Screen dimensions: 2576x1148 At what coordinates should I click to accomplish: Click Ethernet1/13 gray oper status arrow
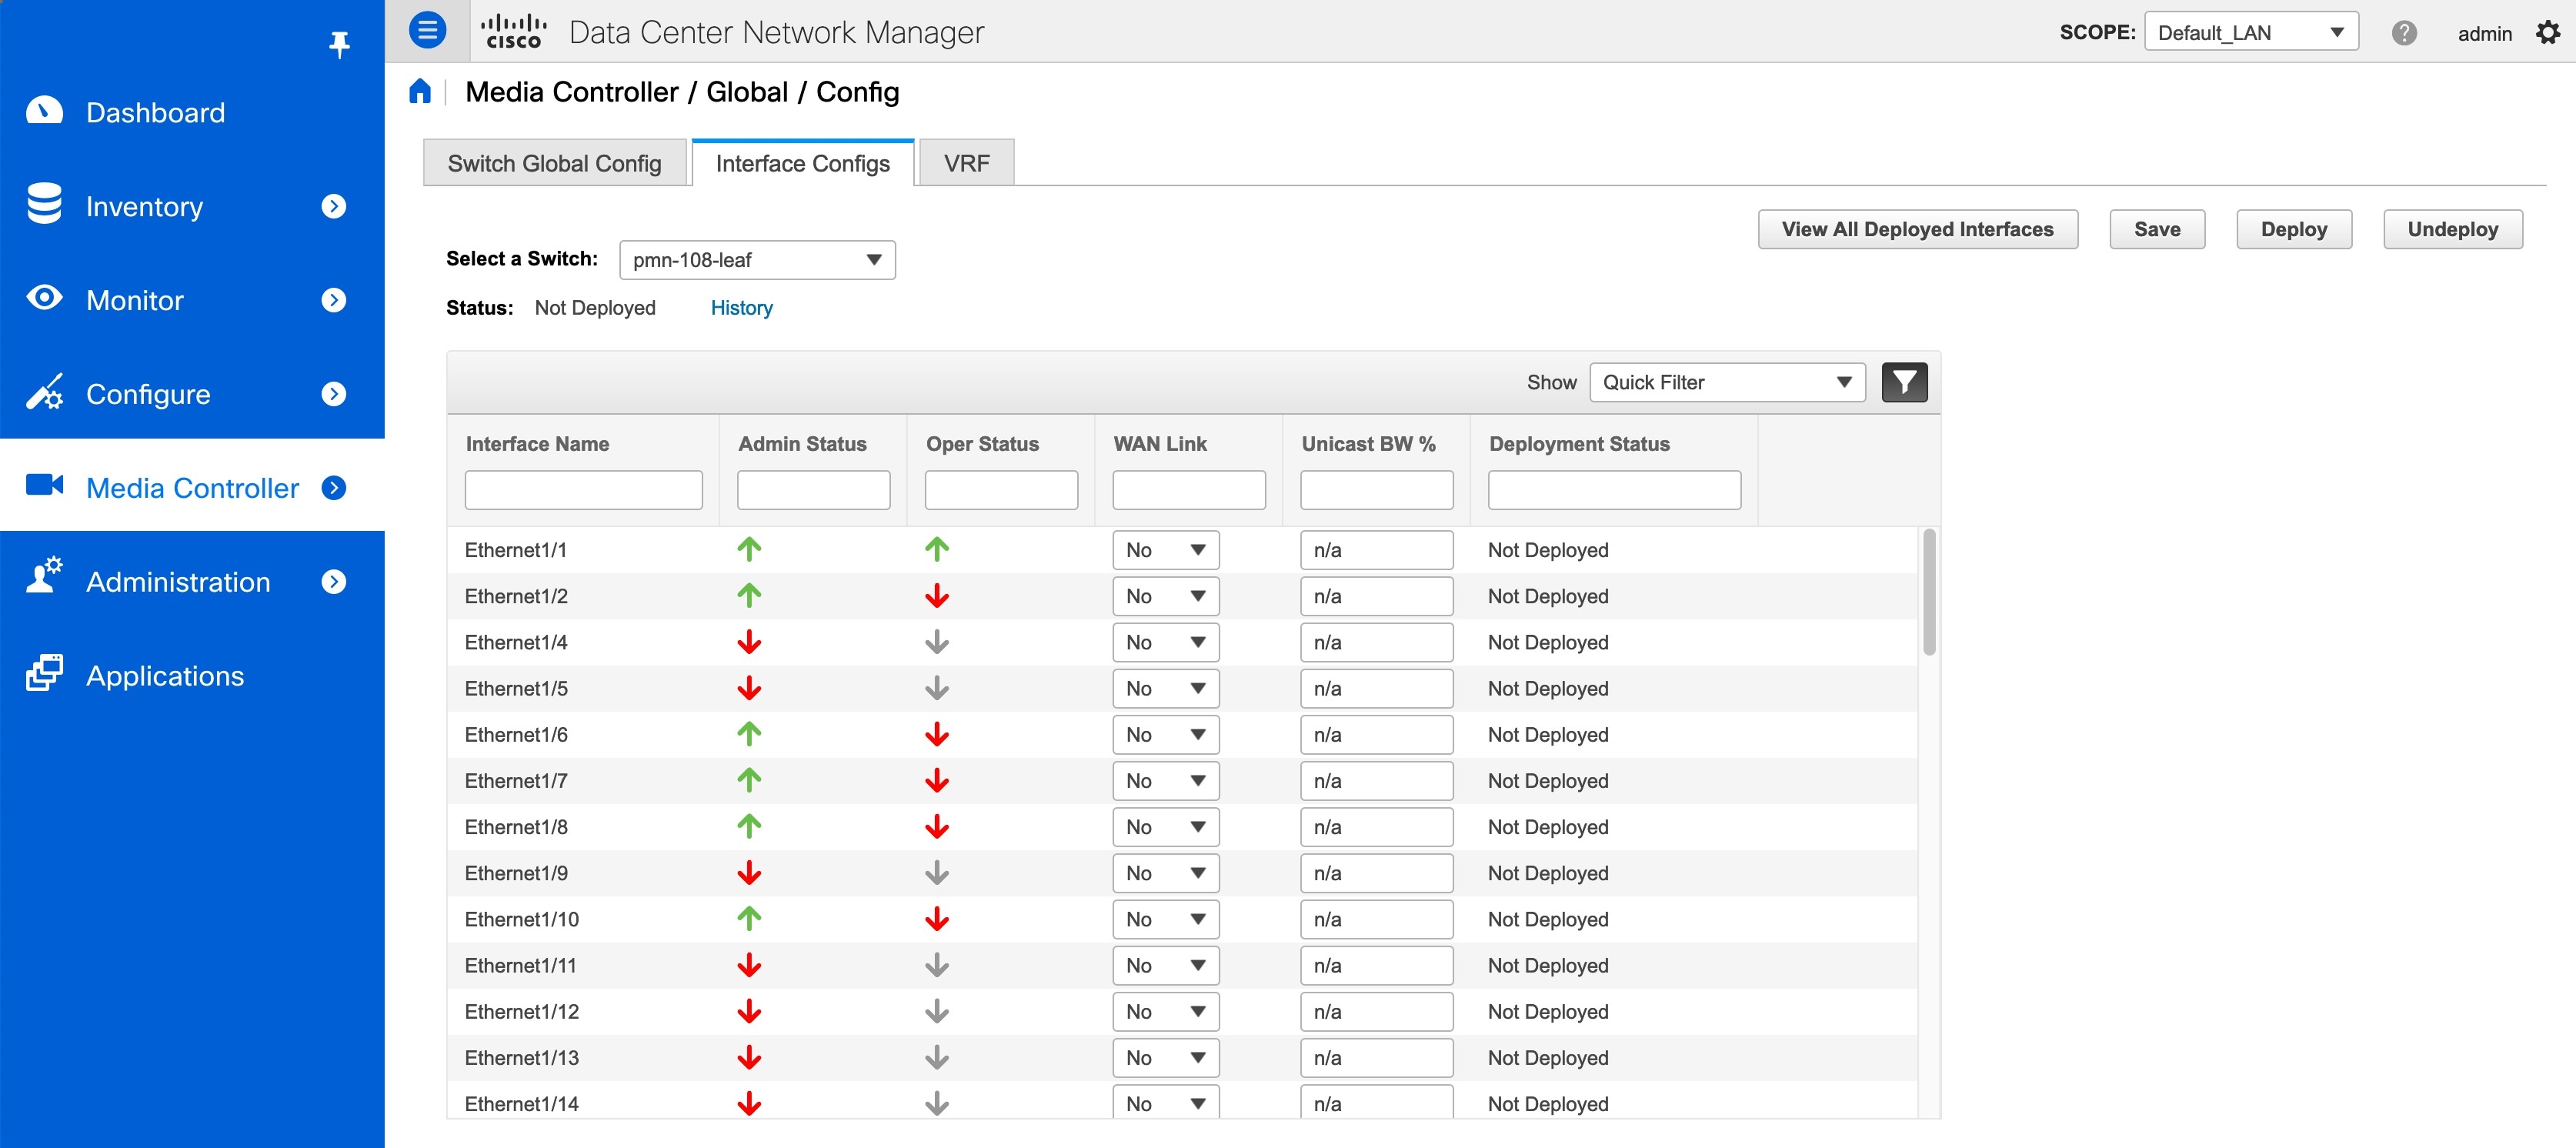[937, 1057]
